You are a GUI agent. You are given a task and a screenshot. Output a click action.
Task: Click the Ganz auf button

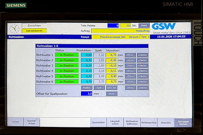coord(111,88)
